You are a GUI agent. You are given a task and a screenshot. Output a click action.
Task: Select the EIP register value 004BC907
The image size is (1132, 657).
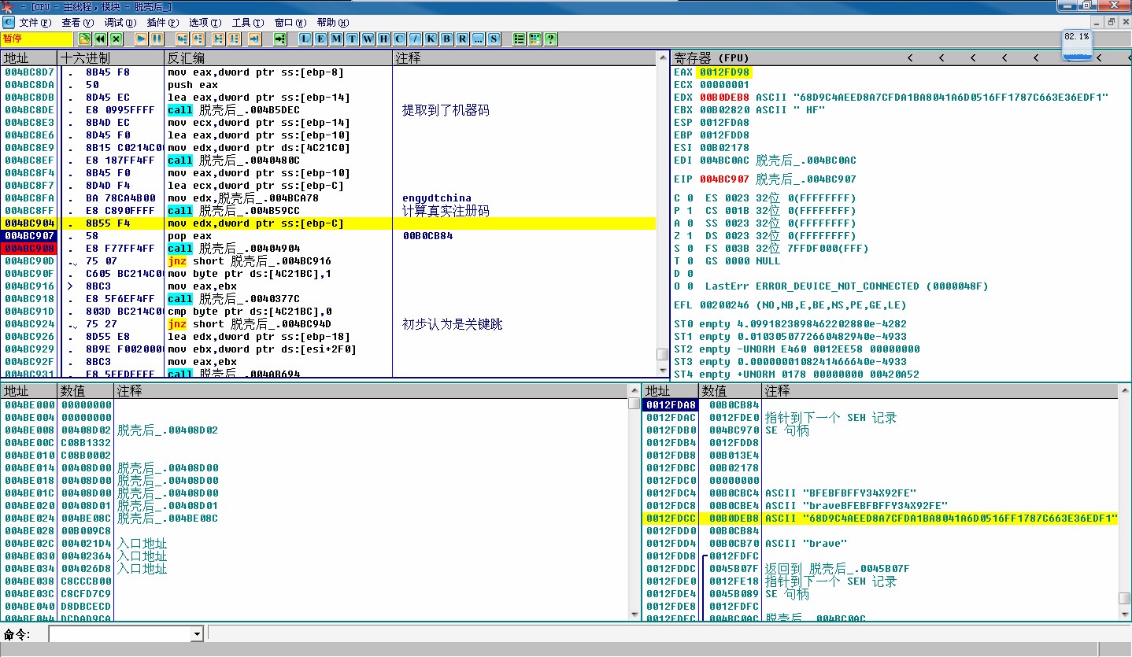[x=724, y=179]
